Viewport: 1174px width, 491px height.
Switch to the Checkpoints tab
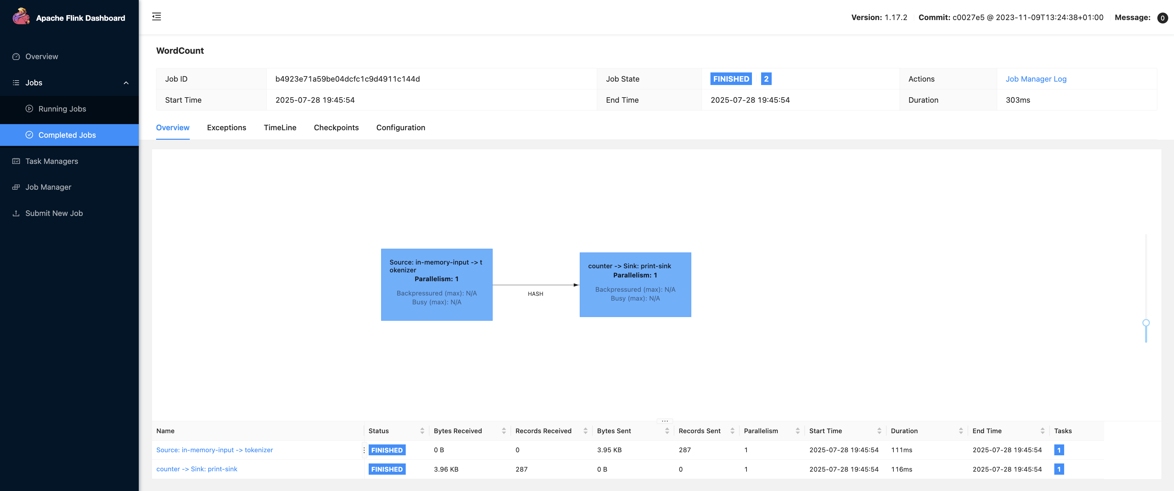click(336, 128)
